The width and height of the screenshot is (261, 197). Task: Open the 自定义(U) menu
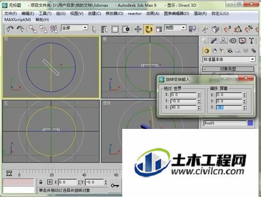(220, 13)
